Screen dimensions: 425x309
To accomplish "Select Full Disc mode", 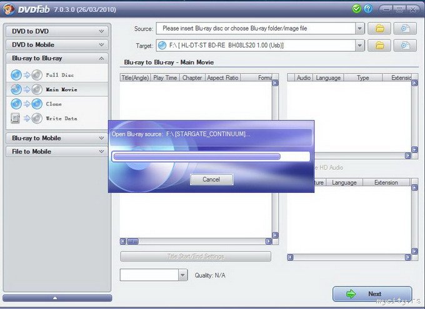I will pos(57,75).
